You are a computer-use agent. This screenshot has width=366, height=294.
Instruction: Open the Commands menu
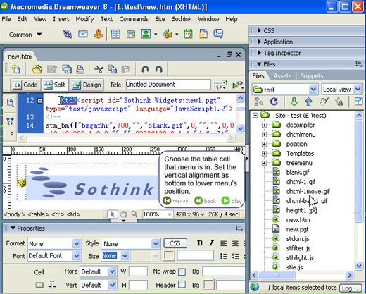(134, 19)
